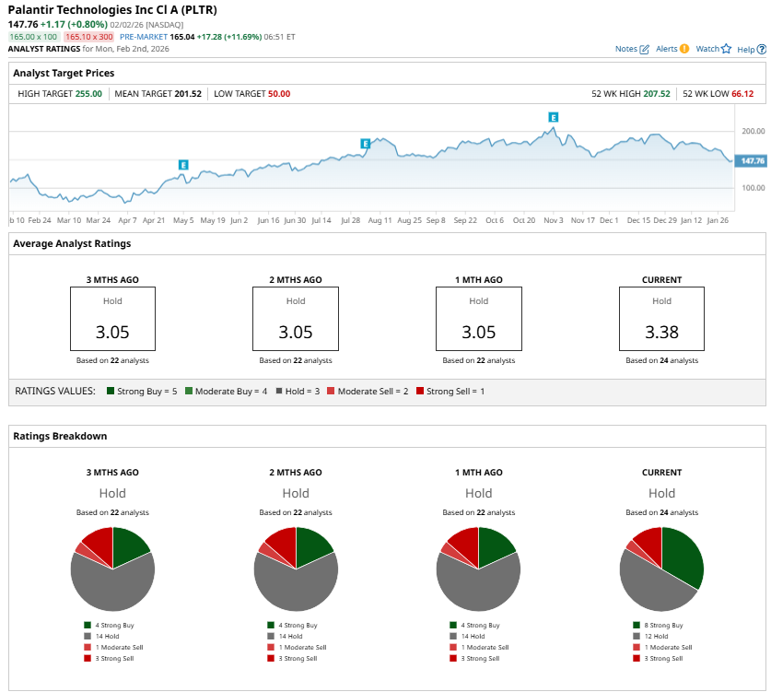Click the red ask 165.10 x 300 quote
The height and width of the screenshot is (692, 771).
88,37
